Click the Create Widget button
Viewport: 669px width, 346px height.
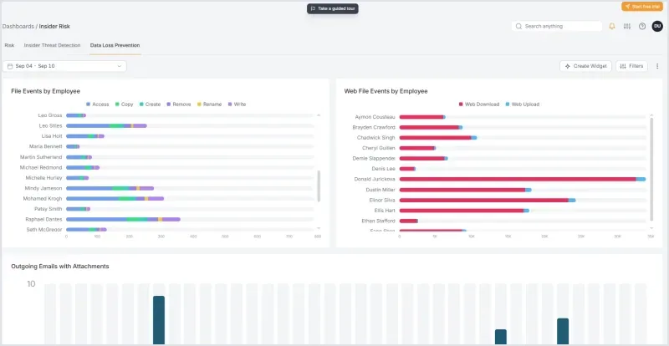(586, 66)
